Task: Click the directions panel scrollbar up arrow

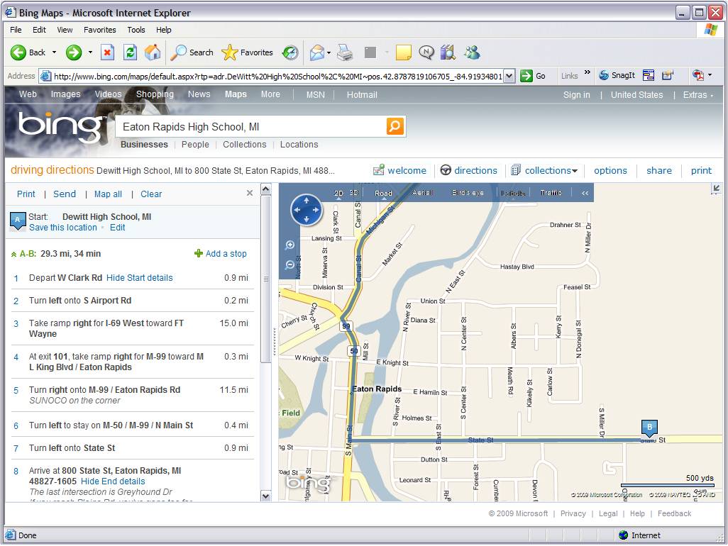Action: pyautogui.click(x=265, y=189)
